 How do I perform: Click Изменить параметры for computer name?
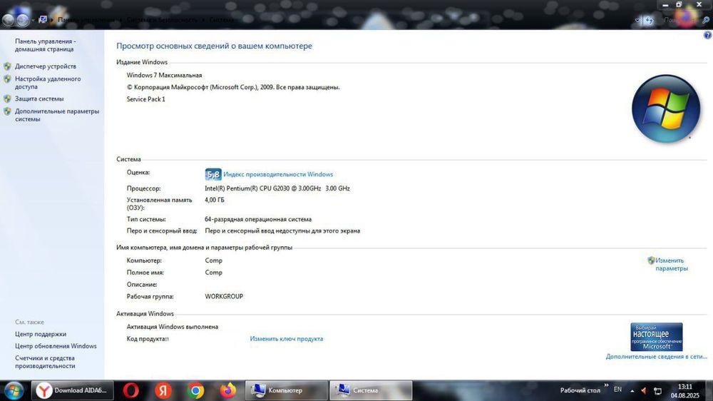(672, 265)
